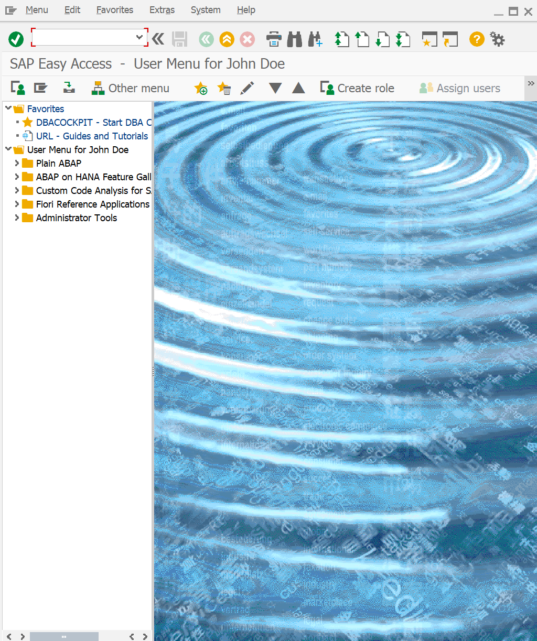
Task: Collapse User Menu for John Doe node
Action: [8, 149]
